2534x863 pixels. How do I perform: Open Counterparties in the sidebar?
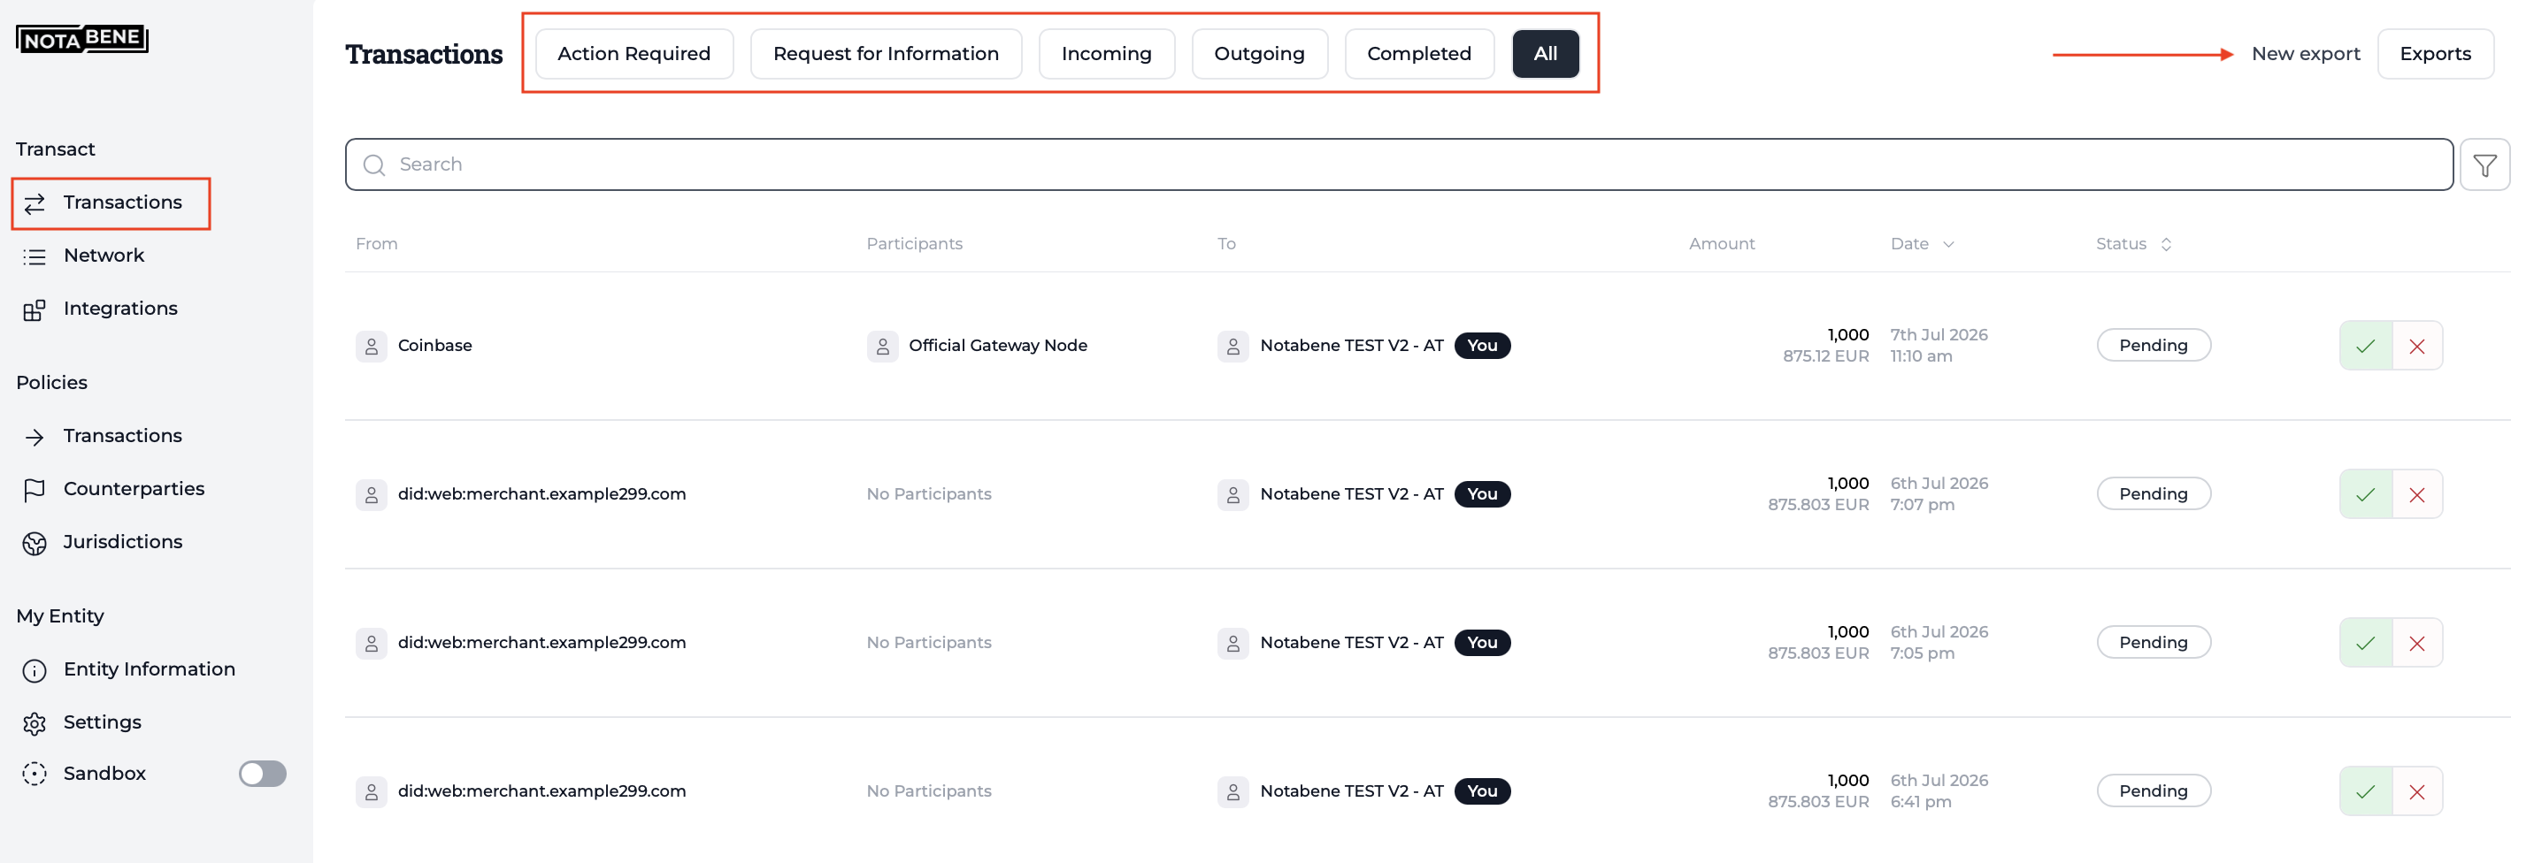pyautogui.click(x=115, y=490)
